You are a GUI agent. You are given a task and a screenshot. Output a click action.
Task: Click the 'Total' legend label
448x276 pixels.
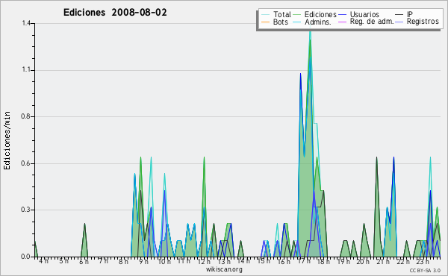click(x=281, y=14)
